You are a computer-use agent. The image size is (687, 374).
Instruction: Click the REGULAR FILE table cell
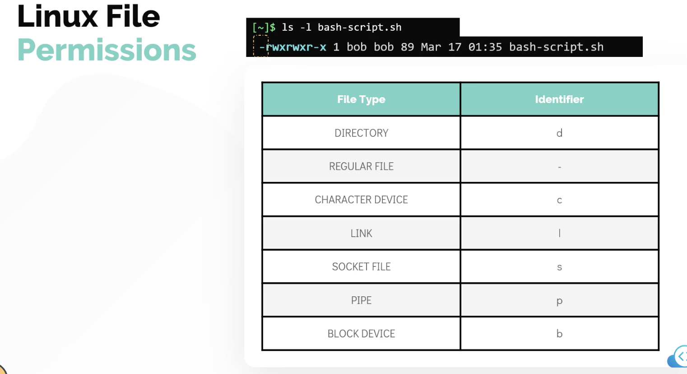point(361,166)
